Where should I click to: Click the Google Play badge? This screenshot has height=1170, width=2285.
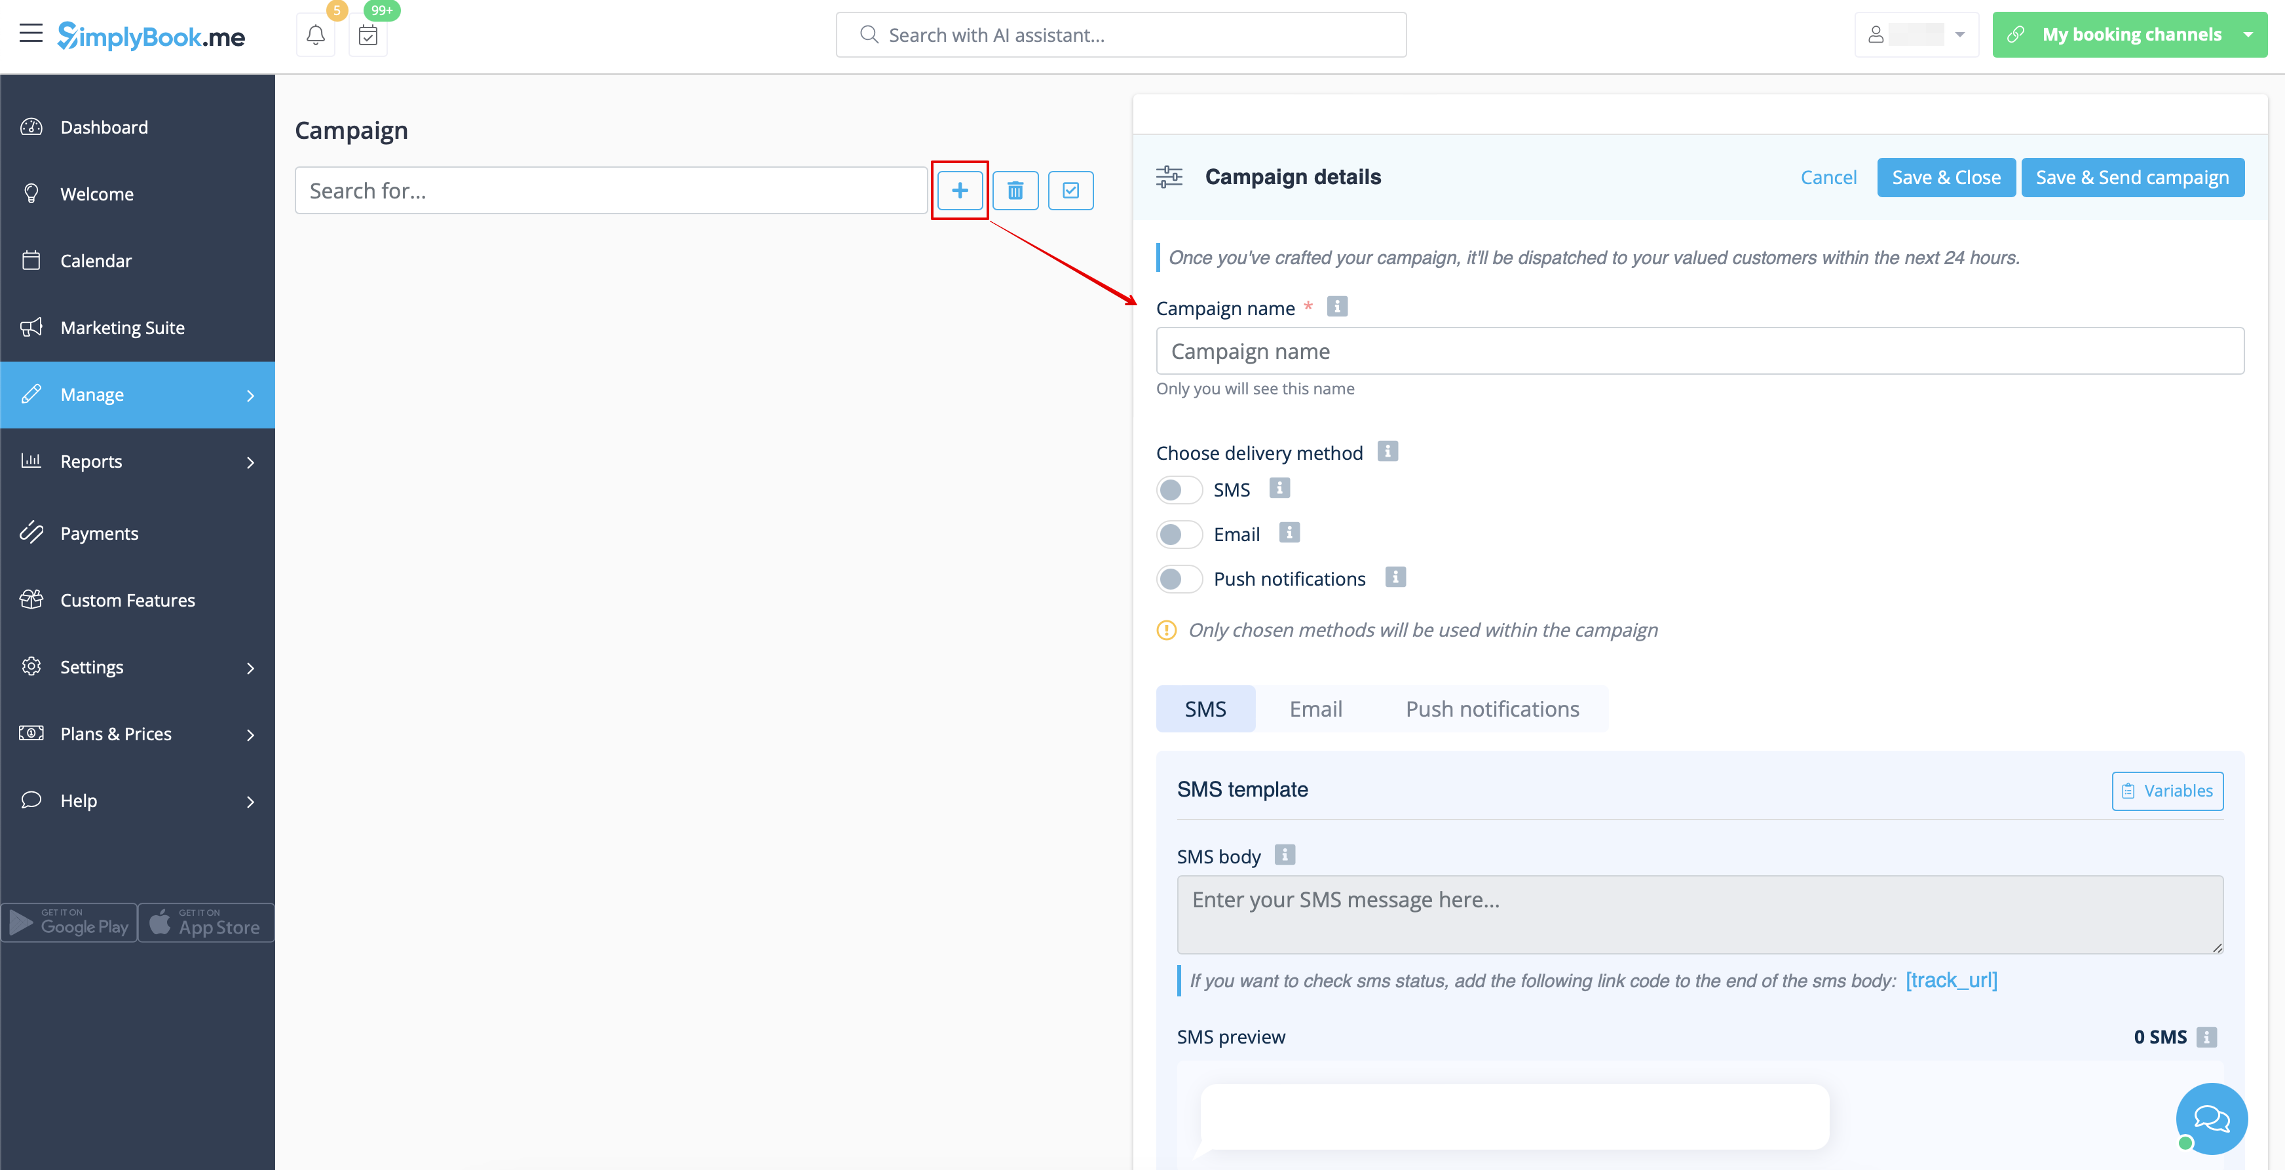click(69, 922)
